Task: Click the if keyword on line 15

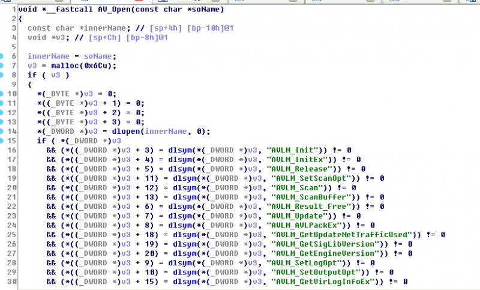Action: pyautogui.click(x=41, y=141)
